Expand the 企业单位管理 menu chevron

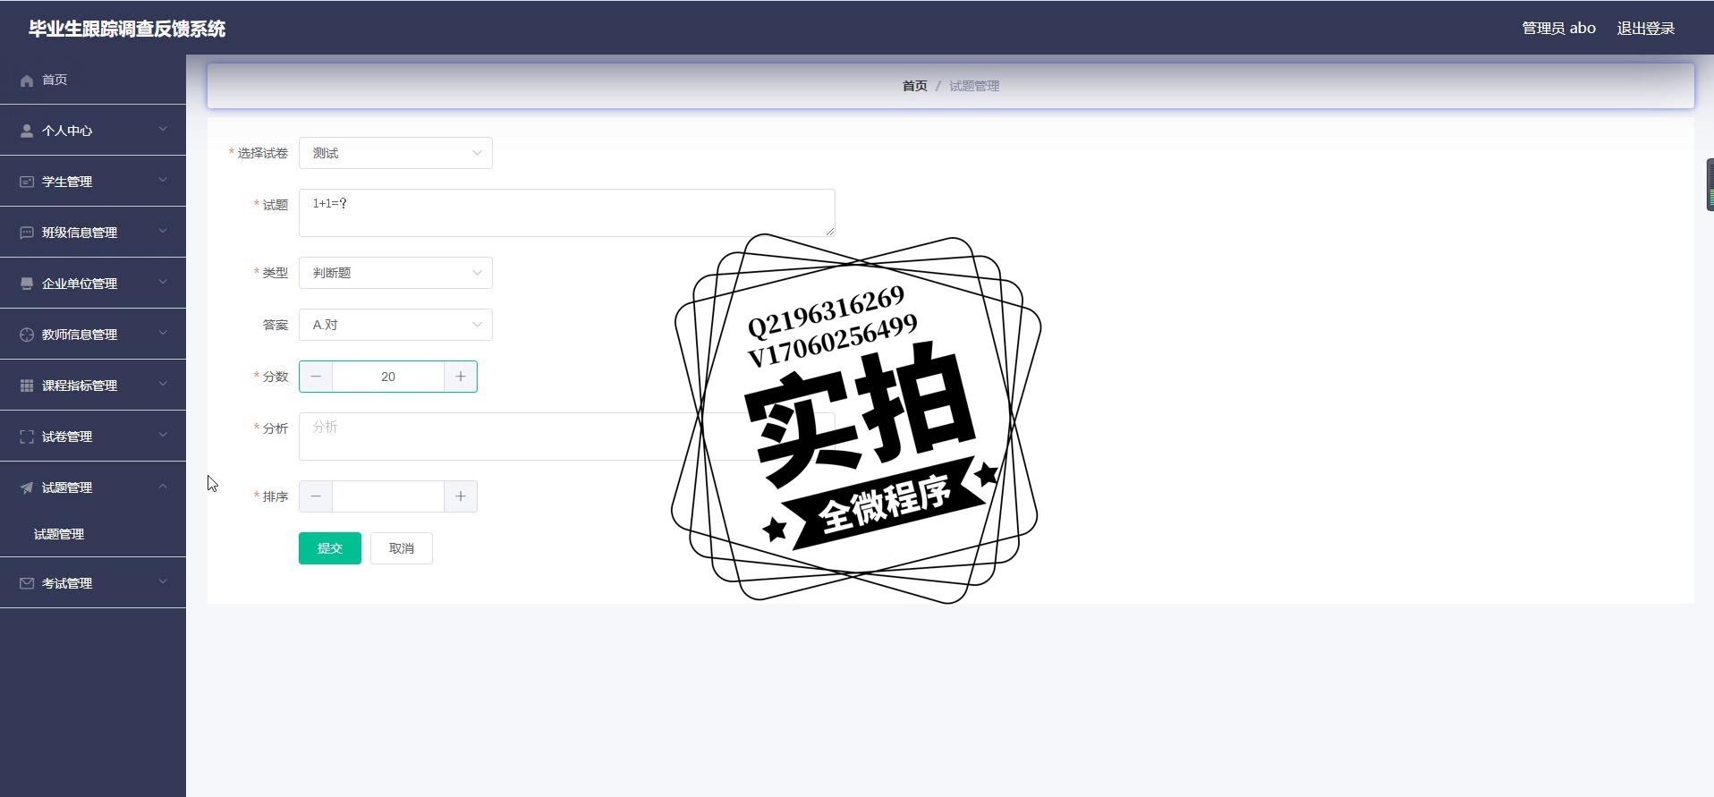(x=163, y=283)
